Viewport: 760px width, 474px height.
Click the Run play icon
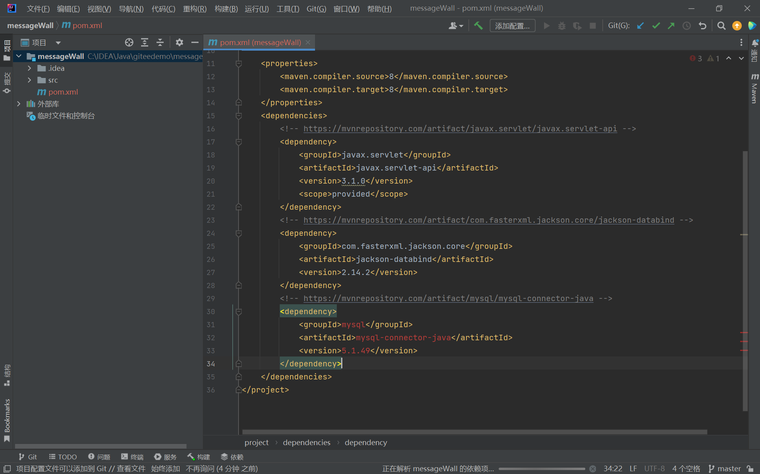pos(546,26)
